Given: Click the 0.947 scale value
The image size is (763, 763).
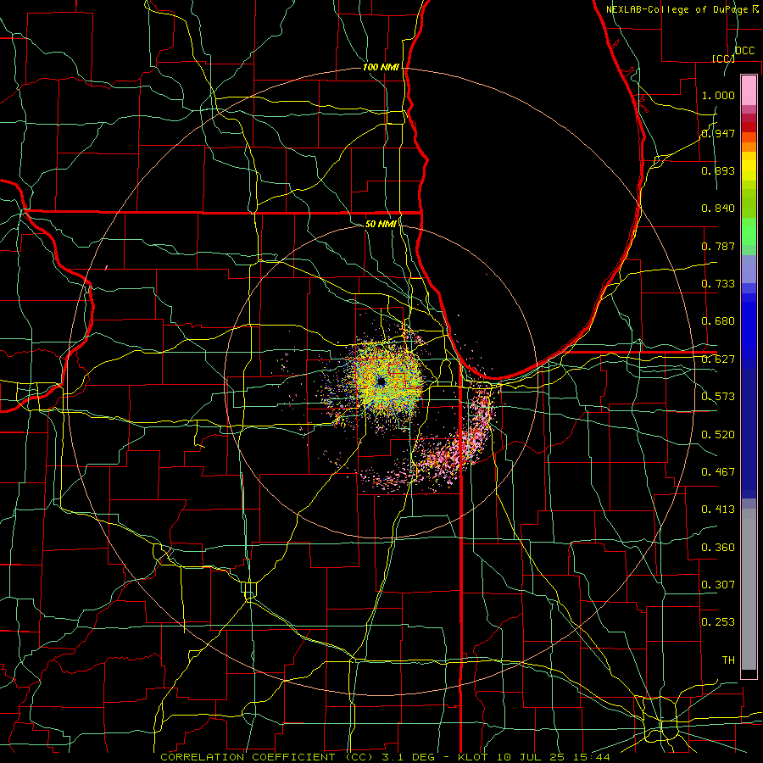Looking at the screenshot, I should 718,133.
